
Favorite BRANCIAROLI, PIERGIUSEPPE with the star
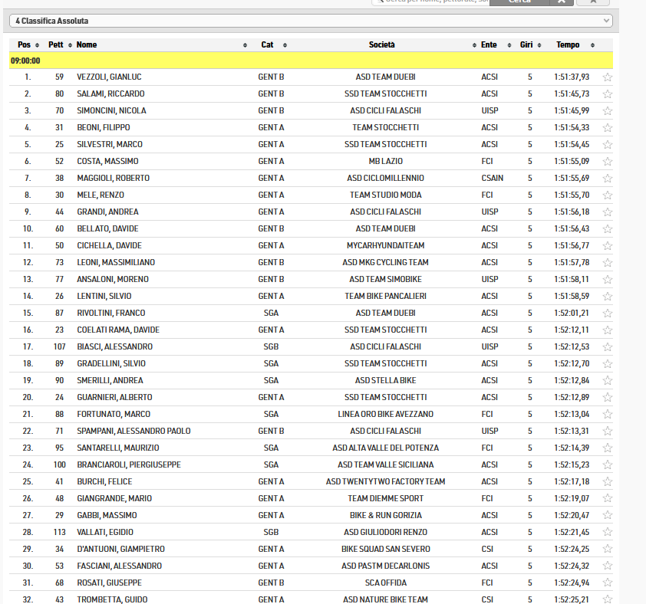tap(608, 465)
